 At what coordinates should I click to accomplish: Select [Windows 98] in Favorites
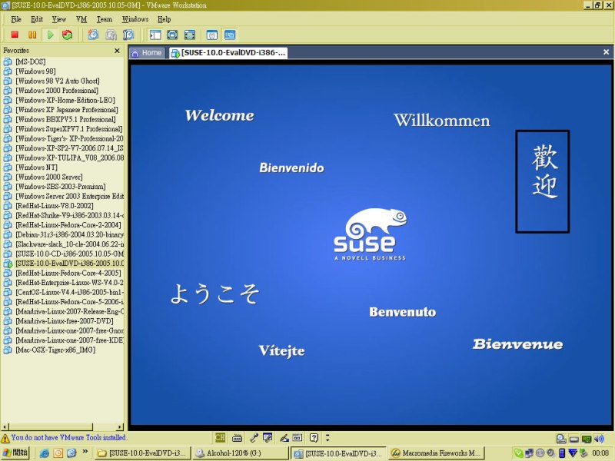35,71
